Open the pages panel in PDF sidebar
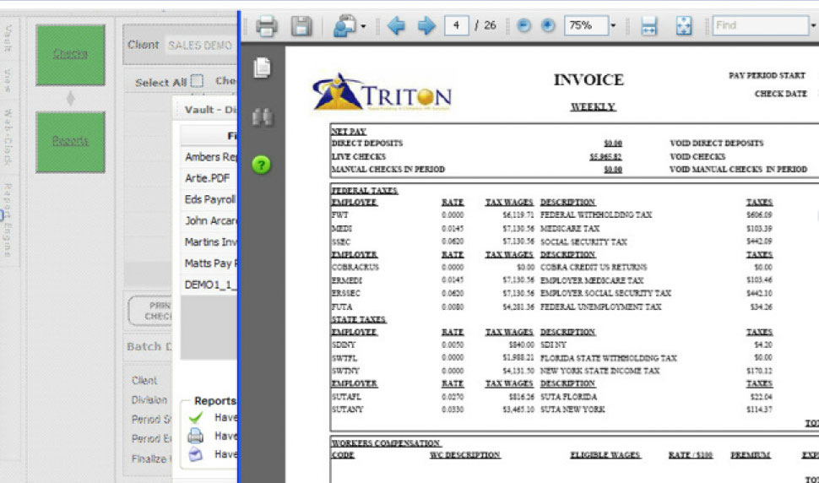The width and height of the screenshot is (819, 483). coord(262,68)
